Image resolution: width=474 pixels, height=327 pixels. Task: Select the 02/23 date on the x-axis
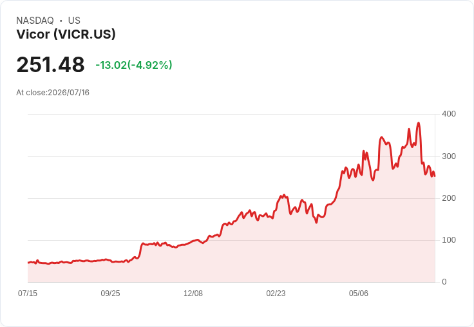point(276,294)
